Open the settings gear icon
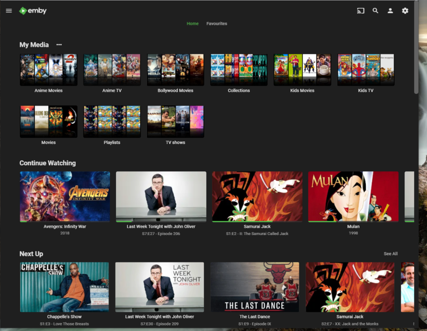Screen dimensions: 427x331 pyautogui.click(x=405, y=11)
